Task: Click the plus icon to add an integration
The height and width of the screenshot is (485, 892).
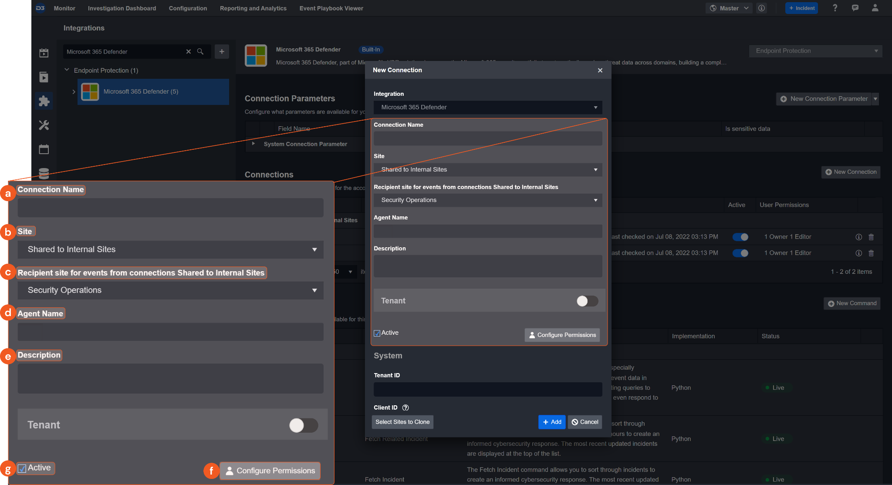Action: [x=222, y=51]
